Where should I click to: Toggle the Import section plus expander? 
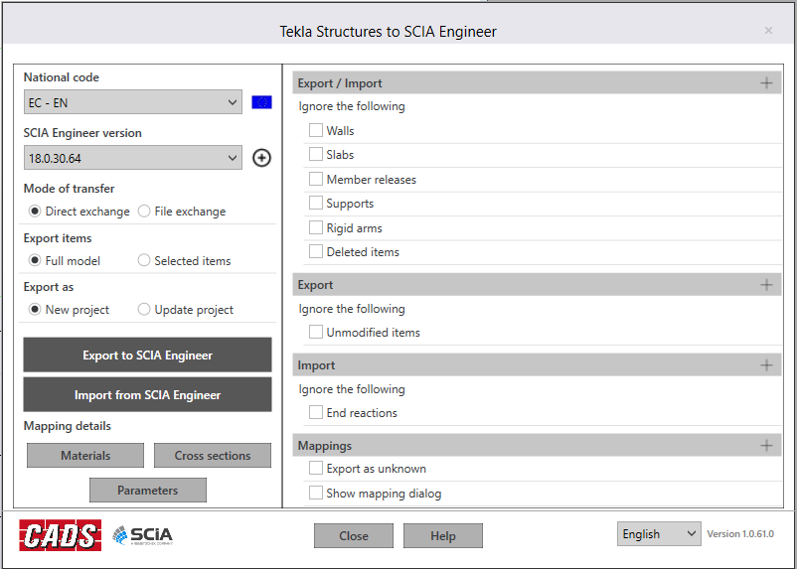point(766,365)
